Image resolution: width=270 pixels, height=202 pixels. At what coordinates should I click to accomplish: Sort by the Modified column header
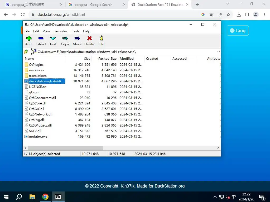(131, 59)
